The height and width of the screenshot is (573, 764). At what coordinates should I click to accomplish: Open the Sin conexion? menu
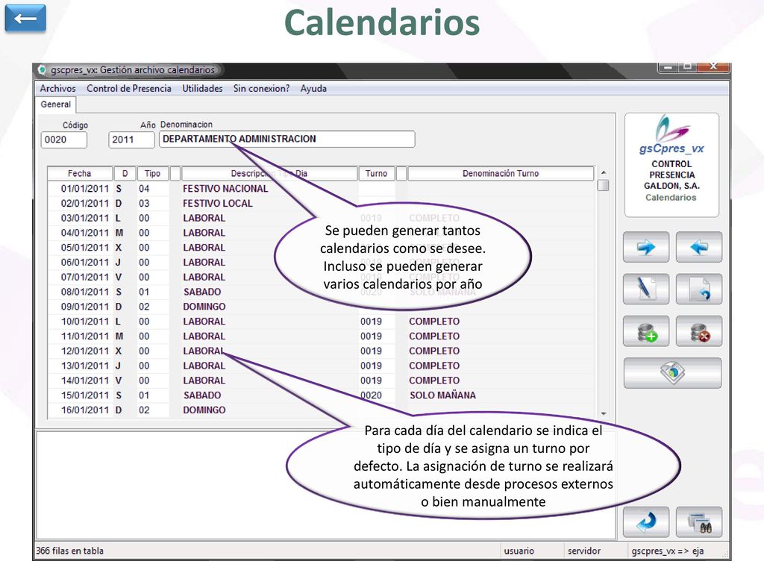(261, 89)
